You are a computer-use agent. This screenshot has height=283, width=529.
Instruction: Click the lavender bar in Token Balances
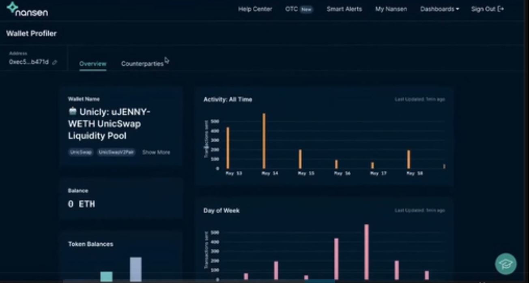136,269
